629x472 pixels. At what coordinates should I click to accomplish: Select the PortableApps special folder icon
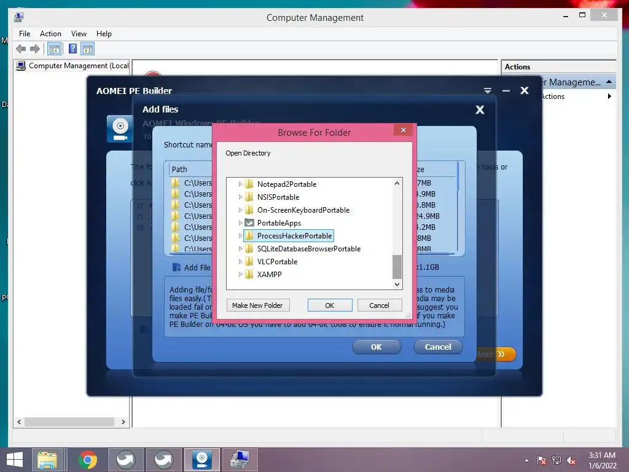click(x=249, y=222)
